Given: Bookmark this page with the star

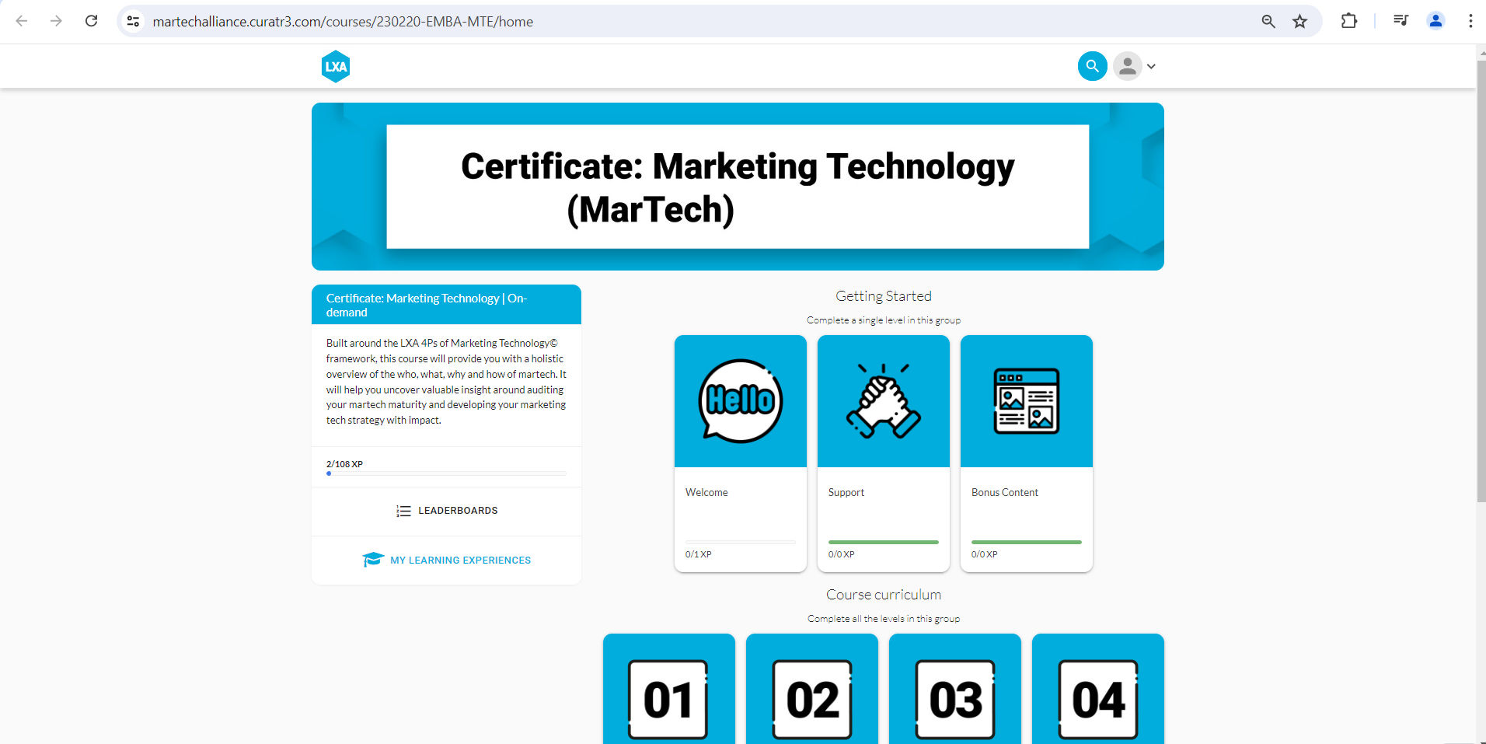Looking at the screenshot, I should pyautogui.click(x=1299, y=21).
